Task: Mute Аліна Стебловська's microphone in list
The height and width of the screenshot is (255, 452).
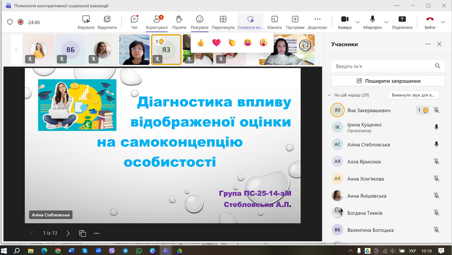Action: [x=436, y=144]
